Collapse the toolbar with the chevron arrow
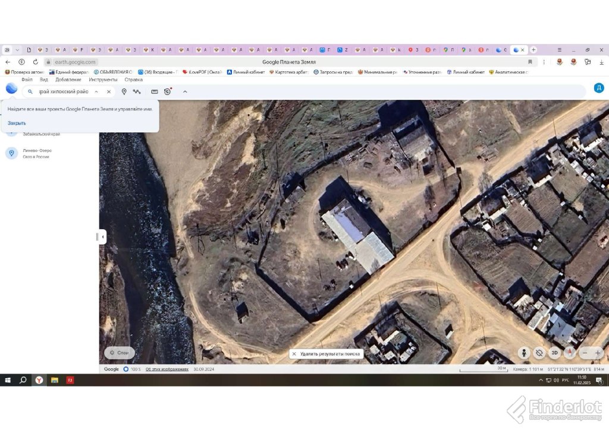Image resolution: width=609 pixels, height=430 pixels. [185, 91]
